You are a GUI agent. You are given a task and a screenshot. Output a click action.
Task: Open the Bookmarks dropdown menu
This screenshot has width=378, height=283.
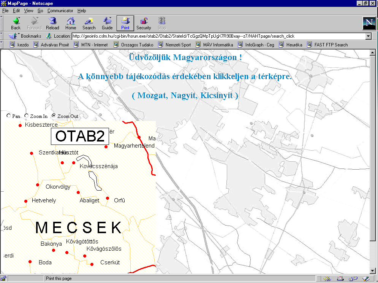pyautogui.click(x=25, y=36)
